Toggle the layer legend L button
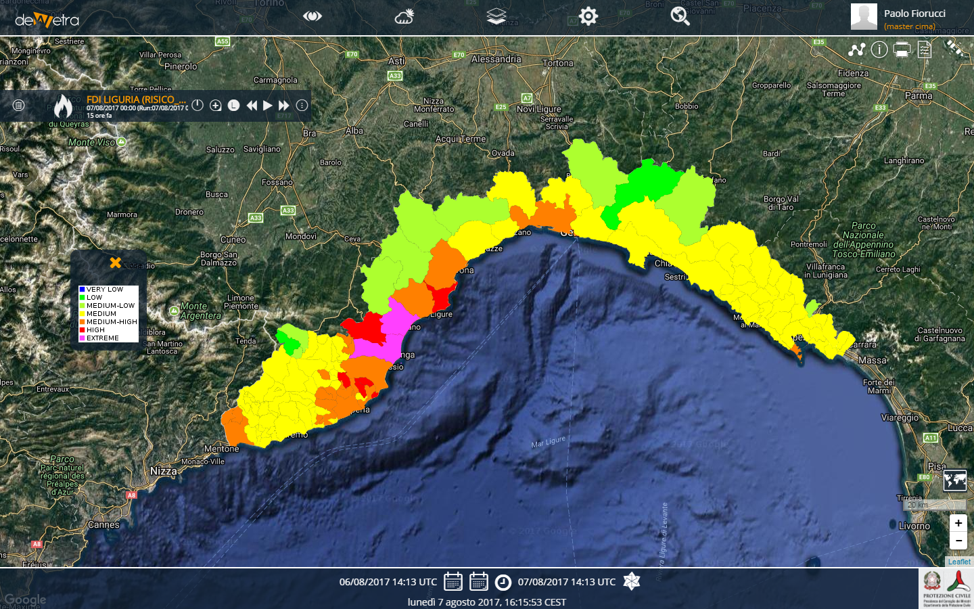The width and height of the screenshot is (974, 609). pyautogui.click(x=233, y=106)
